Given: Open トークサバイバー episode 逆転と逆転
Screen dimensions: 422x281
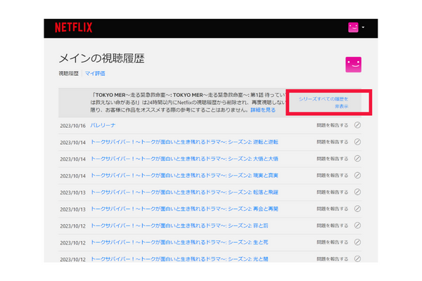Looking at the screenshot, I should click(184, 142).
